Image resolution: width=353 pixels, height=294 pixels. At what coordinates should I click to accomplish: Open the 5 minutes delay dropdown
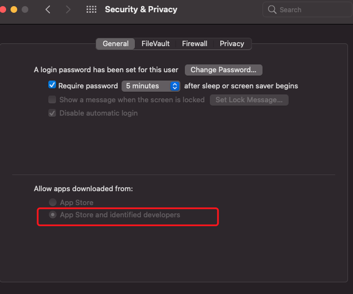coord(152,86)
